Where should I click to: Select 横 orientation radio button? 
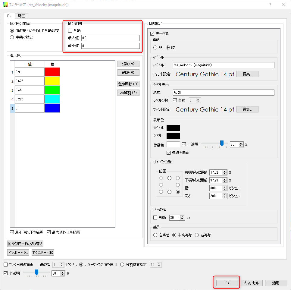point(155,48)
